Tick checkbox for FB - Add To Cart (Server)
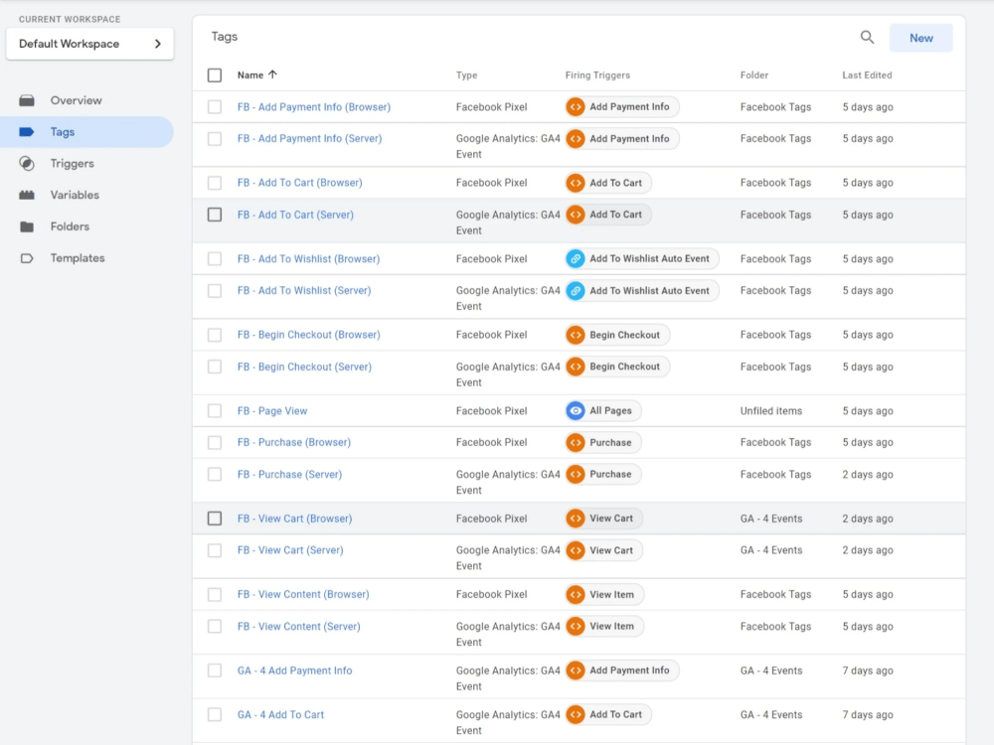This screenshot has height=745, width=994. pyautogui.click(x=215, y=215)
